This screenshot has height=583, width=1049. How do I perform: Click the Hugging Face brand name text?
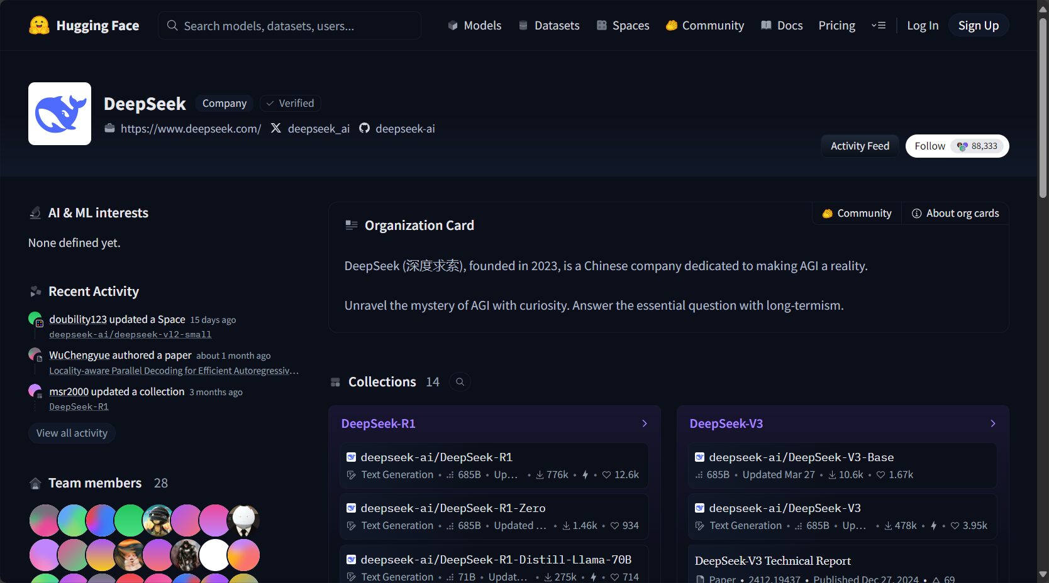point(97,26)
